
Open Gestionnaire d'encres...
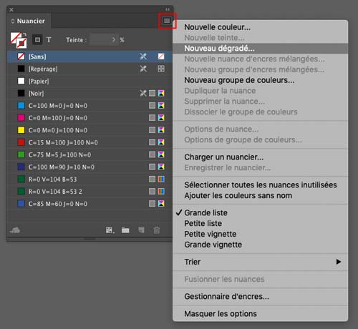[x=261, y=296]
